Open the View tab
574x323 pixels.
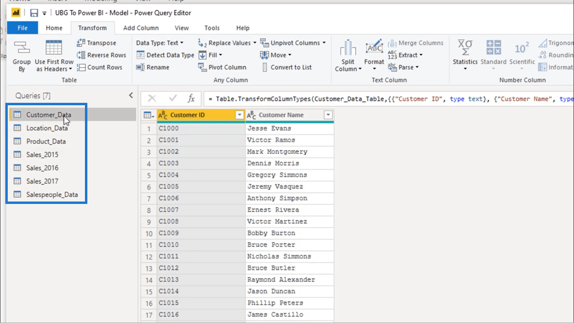pos(182,28)
